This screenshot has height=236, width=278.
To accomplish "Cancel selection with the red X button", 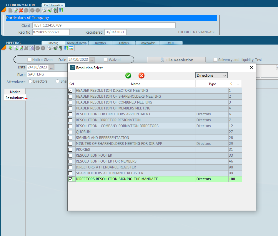I will pyautogui.click(x=142, y=76).
